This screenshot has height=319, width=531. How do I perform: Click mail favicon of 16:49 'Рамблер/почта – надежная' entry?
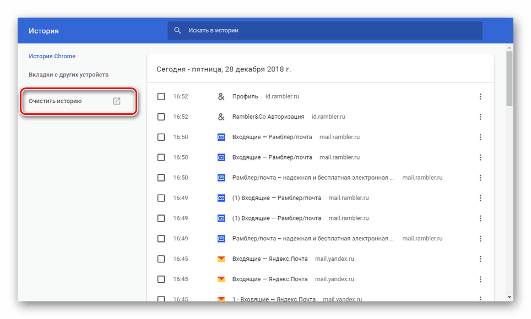coord(221,239)
